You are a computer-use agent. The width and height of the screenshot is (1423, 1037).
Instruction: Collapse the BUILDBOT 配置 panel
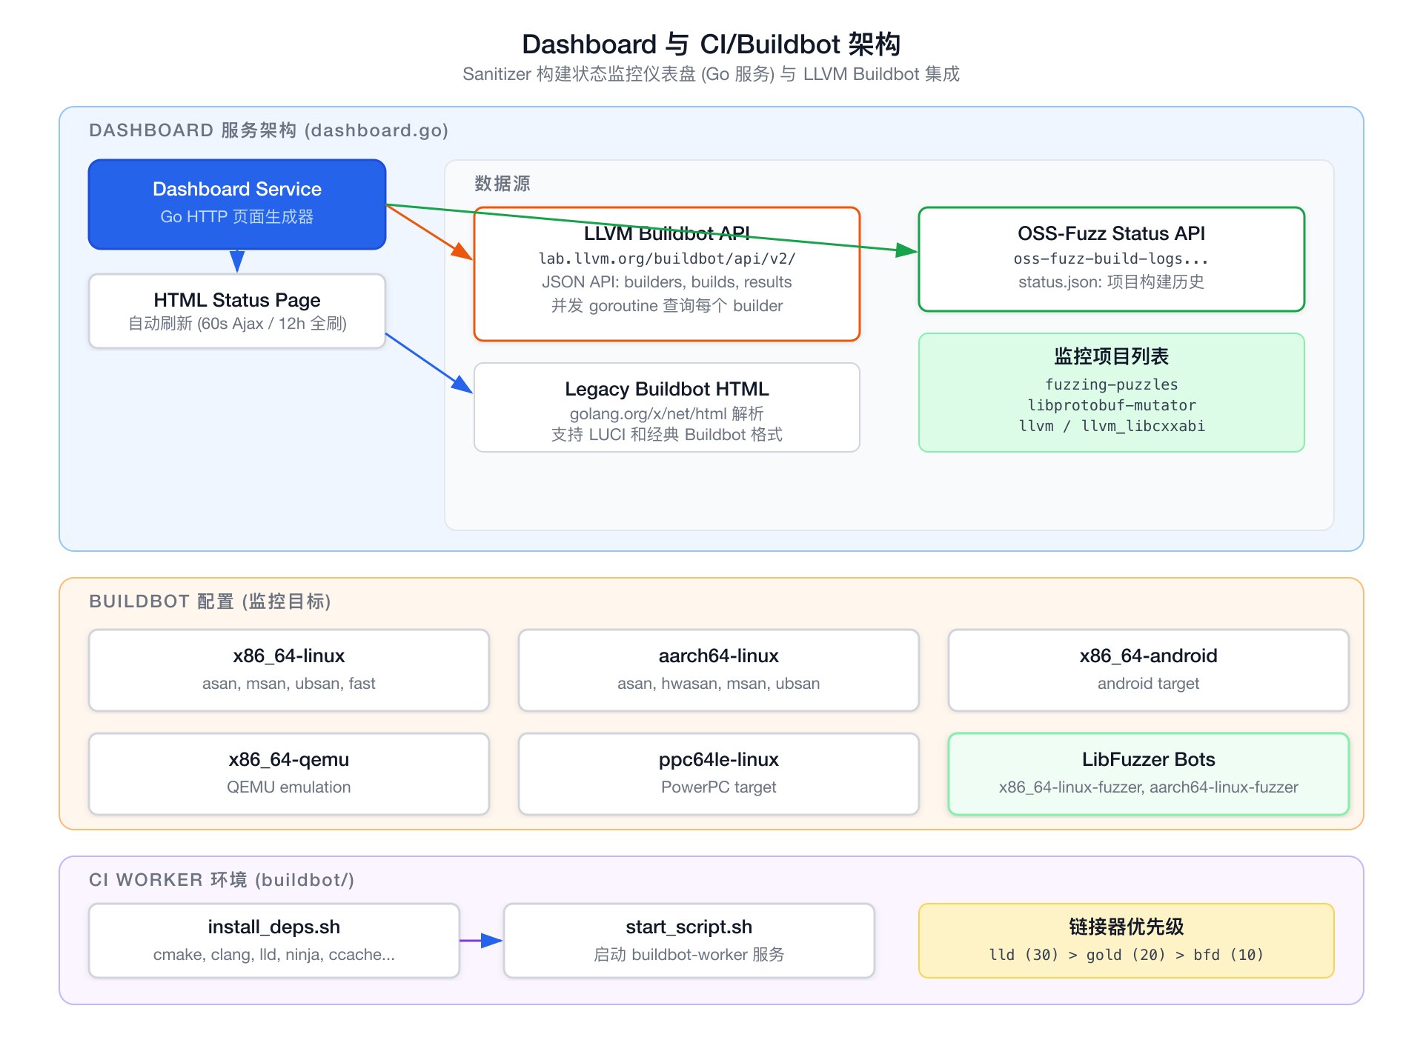tap(210, 601)
